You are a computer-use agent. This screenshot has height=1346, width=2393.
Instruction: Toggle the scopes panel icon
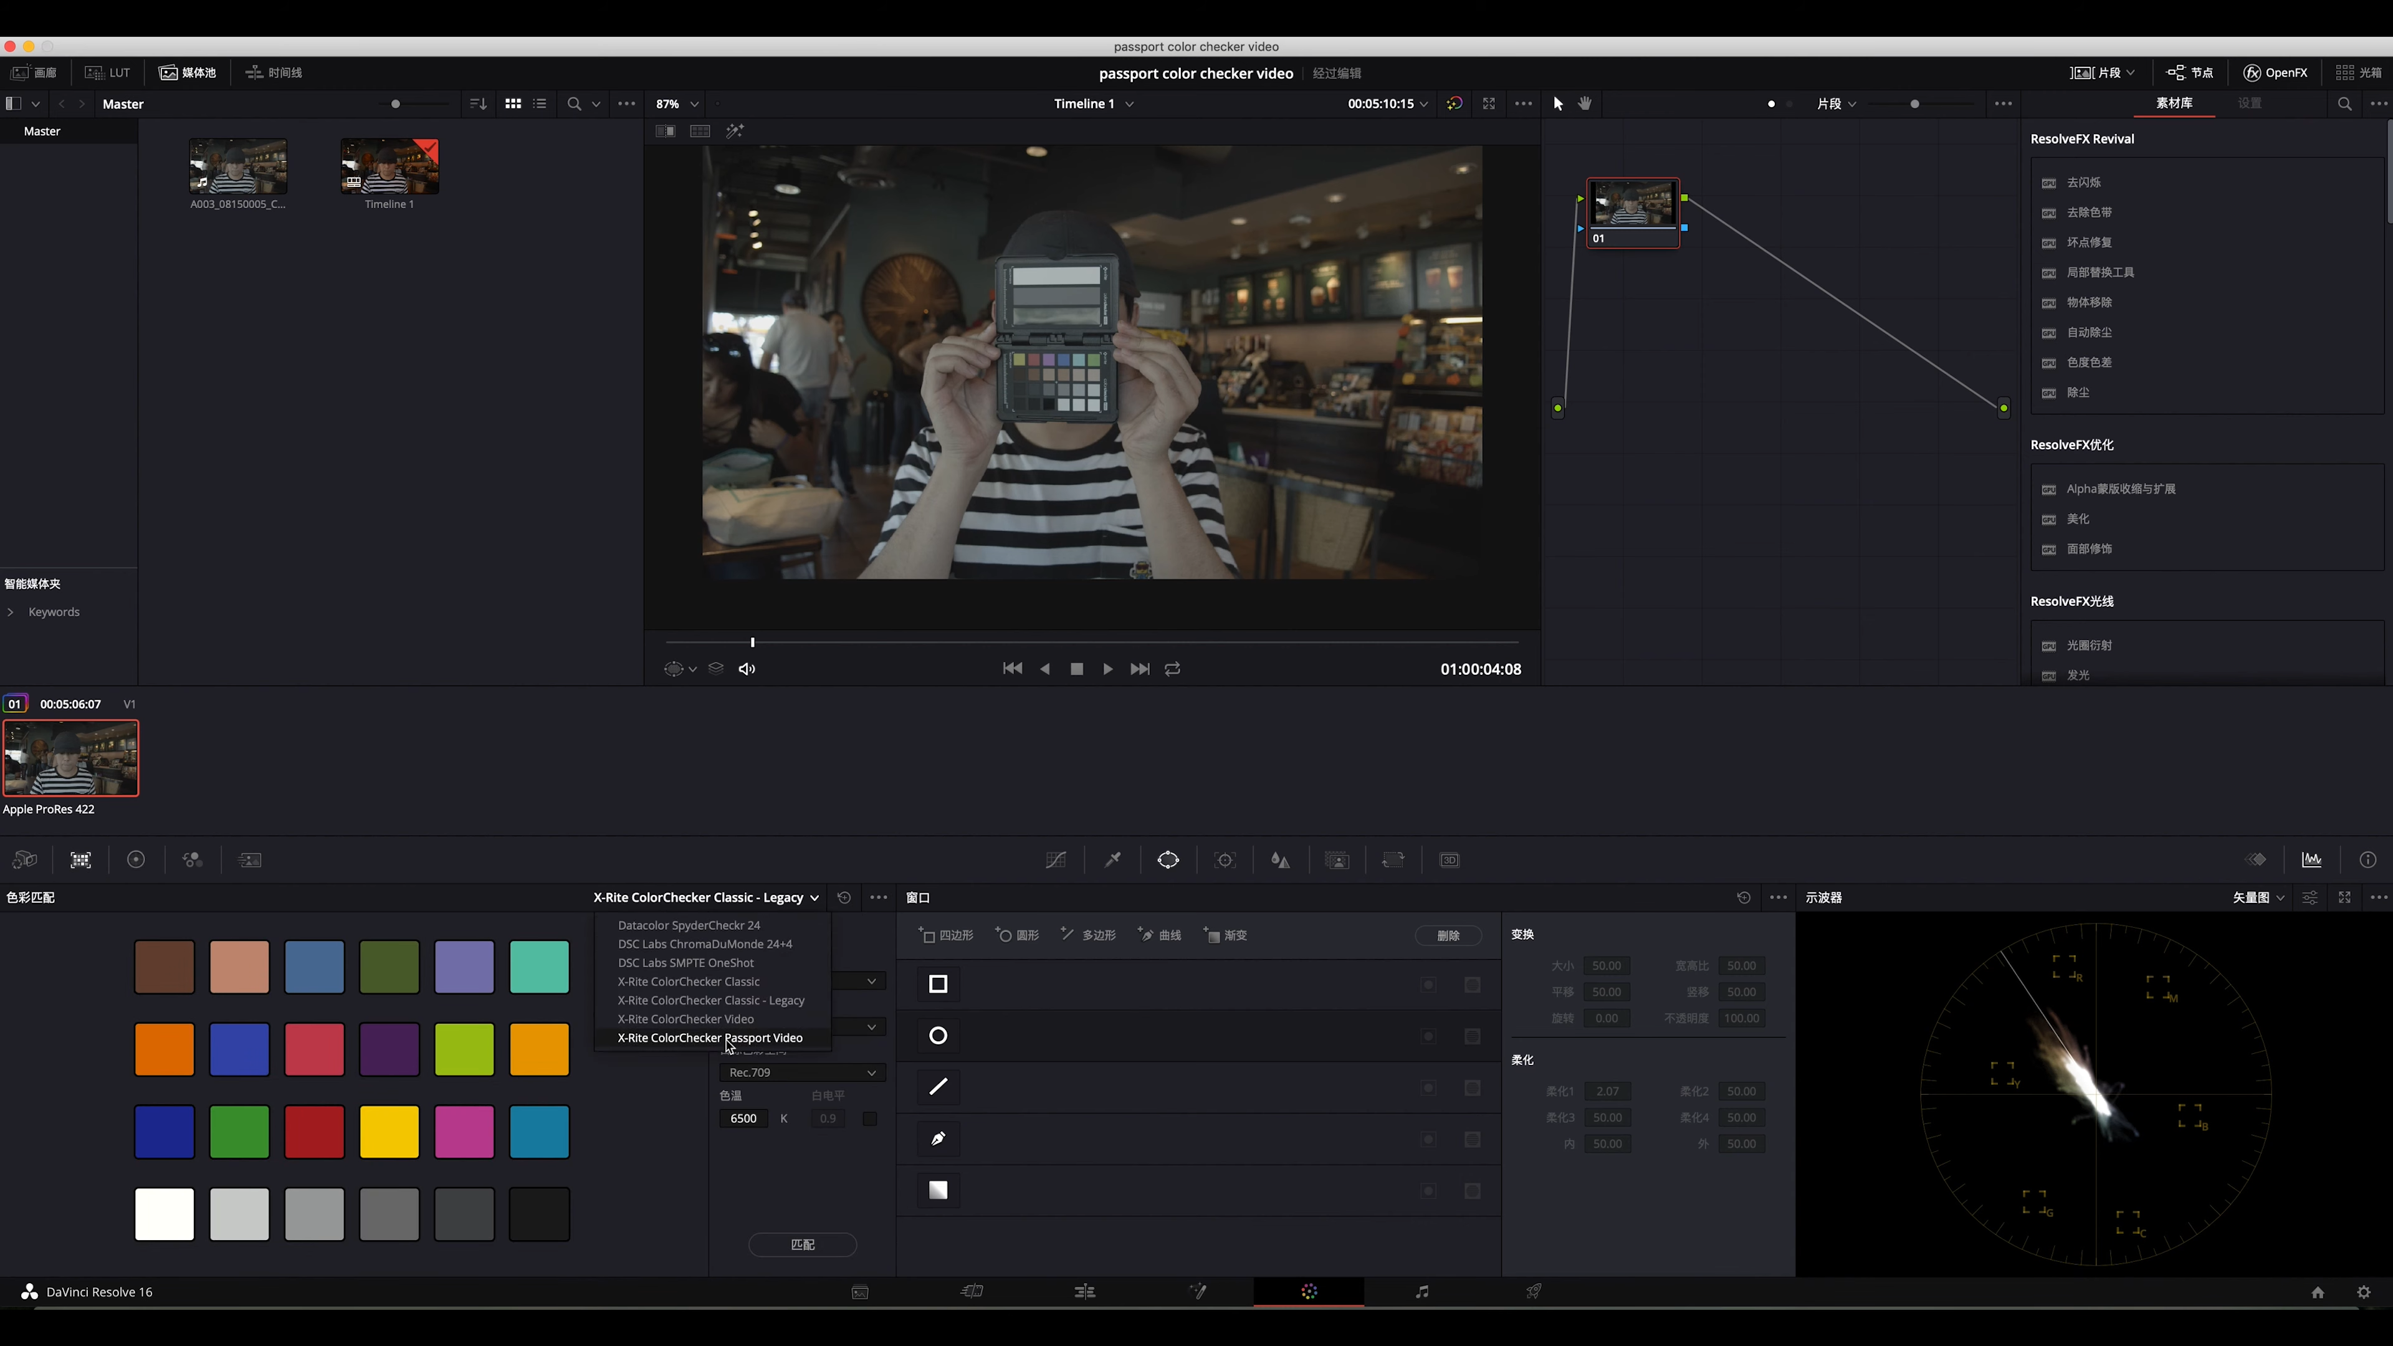click(x=2311, y=860)
